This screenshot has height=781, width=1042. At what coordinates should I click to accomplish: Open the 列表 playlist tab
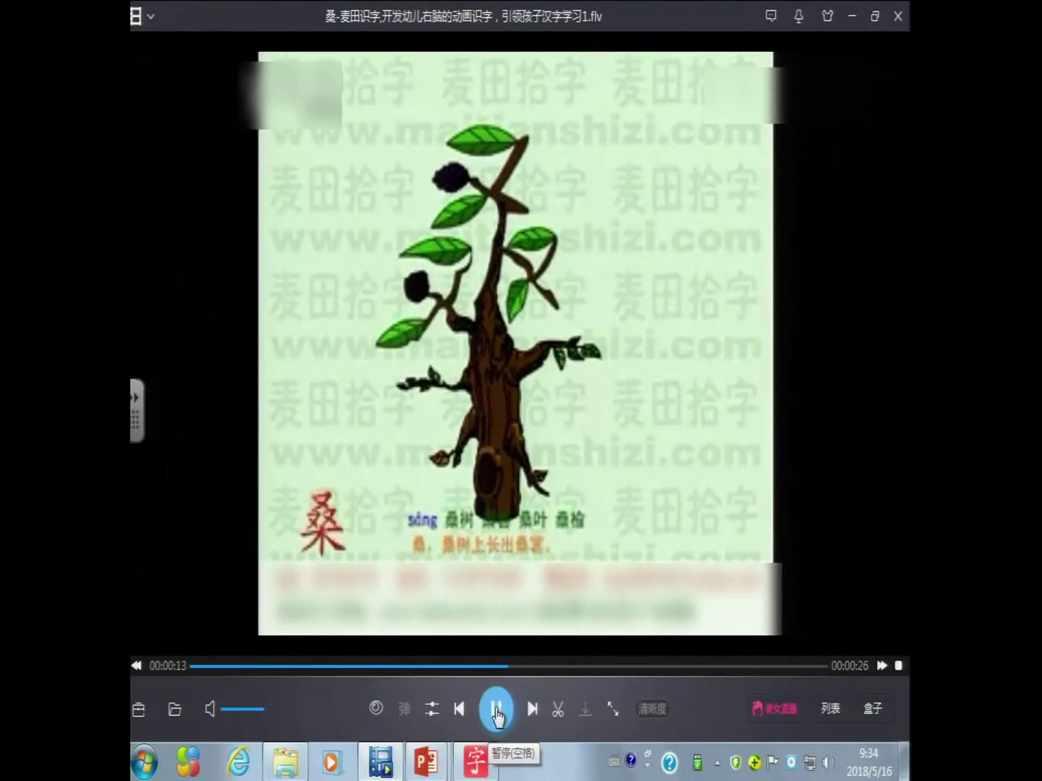(830, 709)
